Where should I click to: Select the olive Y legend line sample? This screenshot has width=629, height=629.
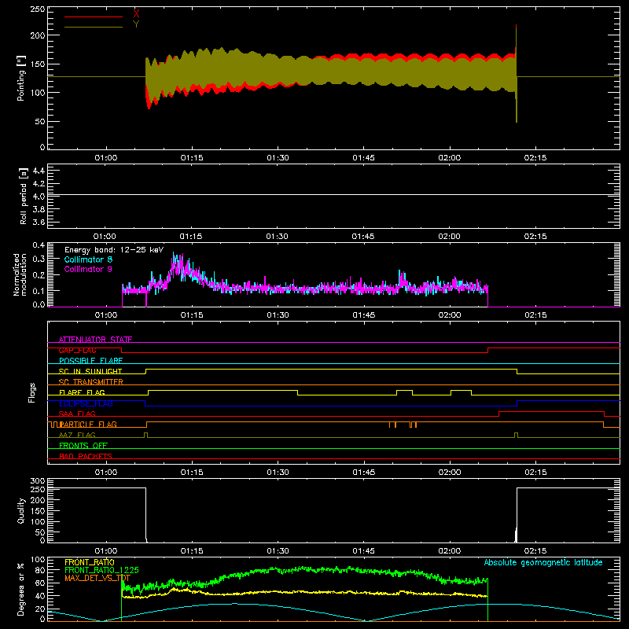tap(94, 27)
